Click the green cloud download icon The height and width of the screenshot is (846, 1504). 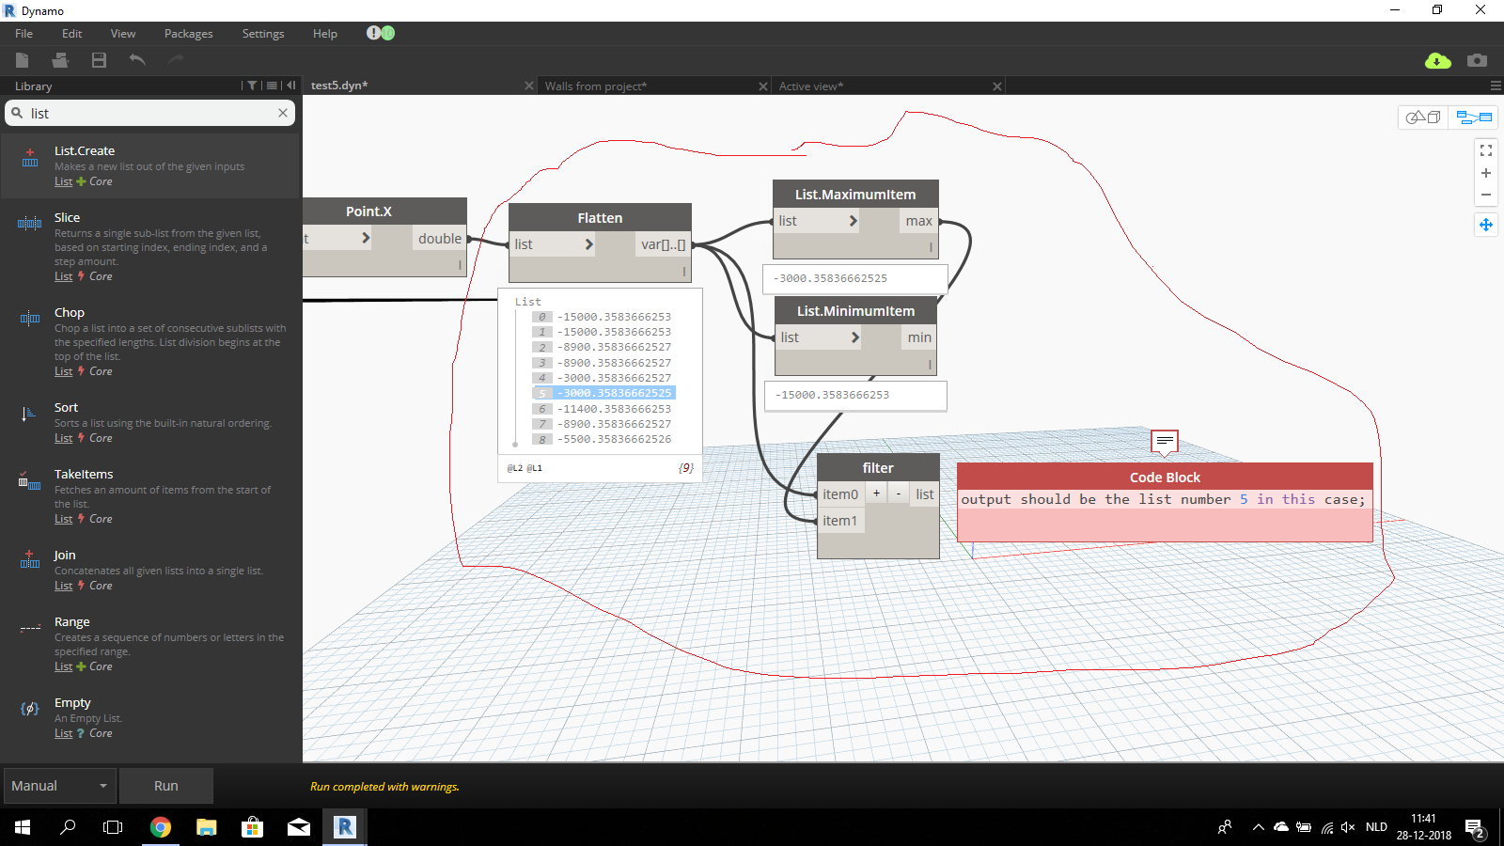tap(1438, 61)
